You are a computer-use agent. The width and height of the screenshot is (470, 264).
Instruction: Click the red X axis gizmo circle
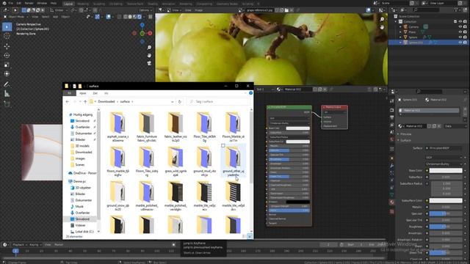150,33
